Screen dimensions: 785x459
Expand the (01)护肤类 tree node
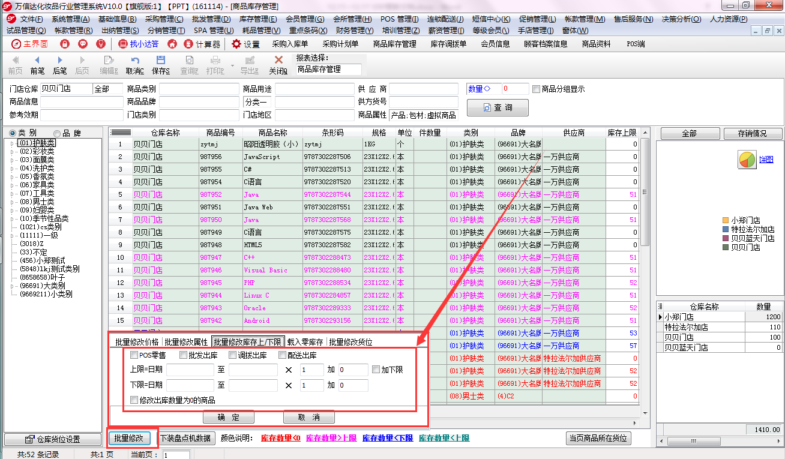point(13,143)
